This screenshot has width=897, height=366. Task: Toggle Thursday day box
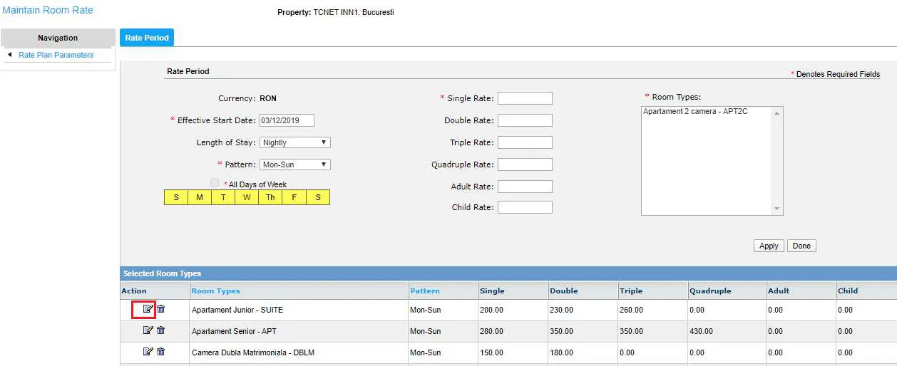[270, 197]
